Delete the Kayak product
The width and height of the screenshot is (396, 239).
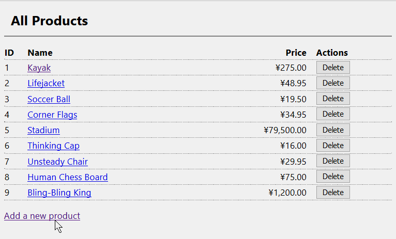(x=333, y=68)
